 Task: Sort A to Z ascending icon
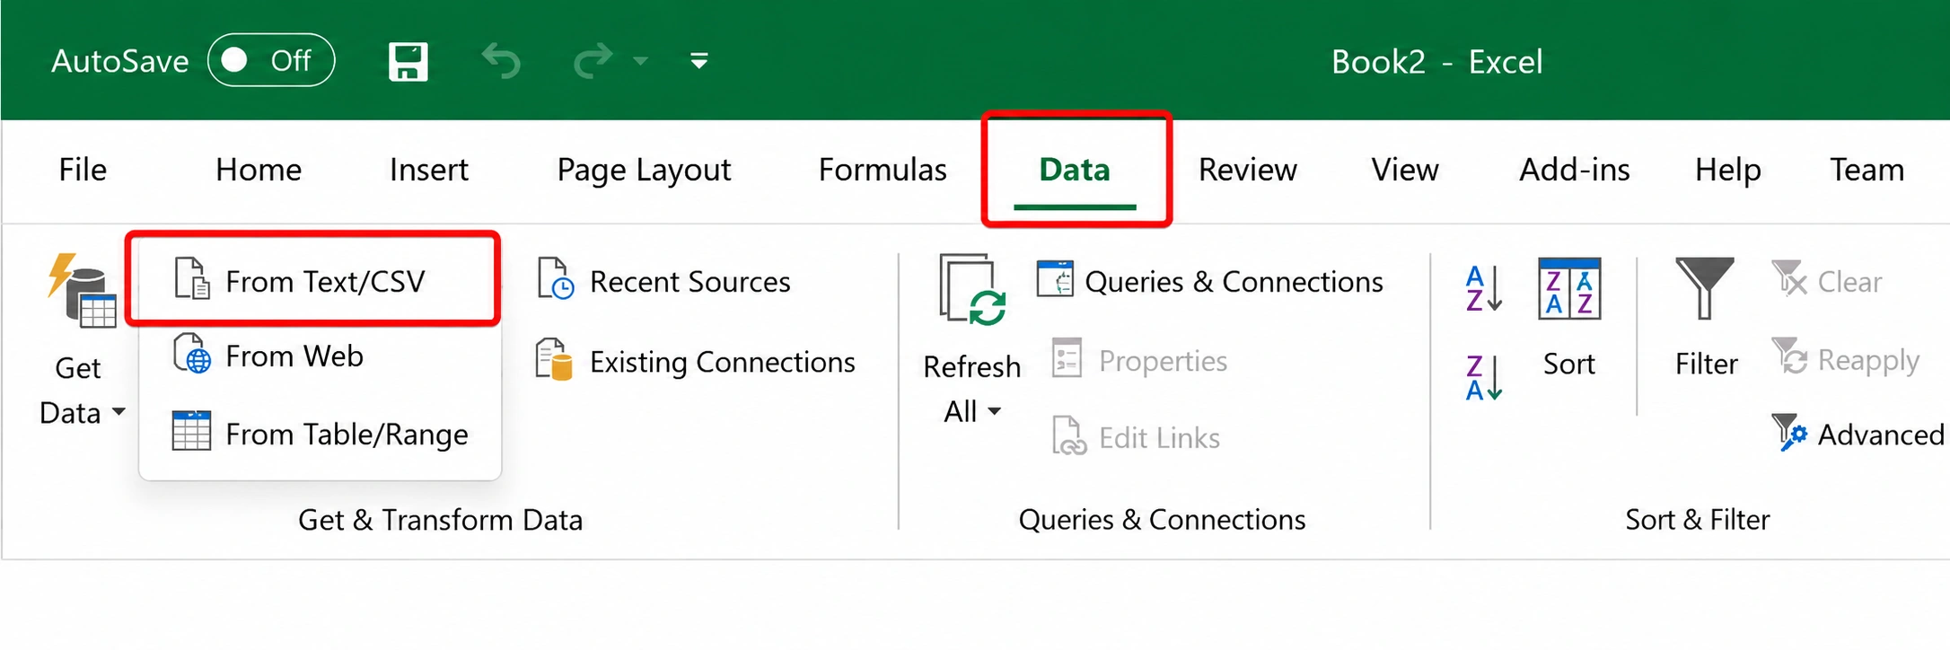tap(1483, 288)
